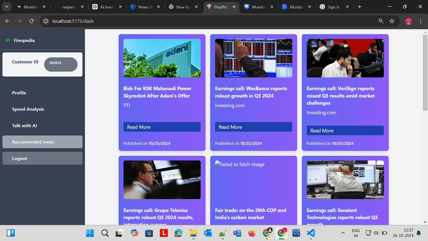
Task: Read More on VeriSign earnings article
Action: 345,130
